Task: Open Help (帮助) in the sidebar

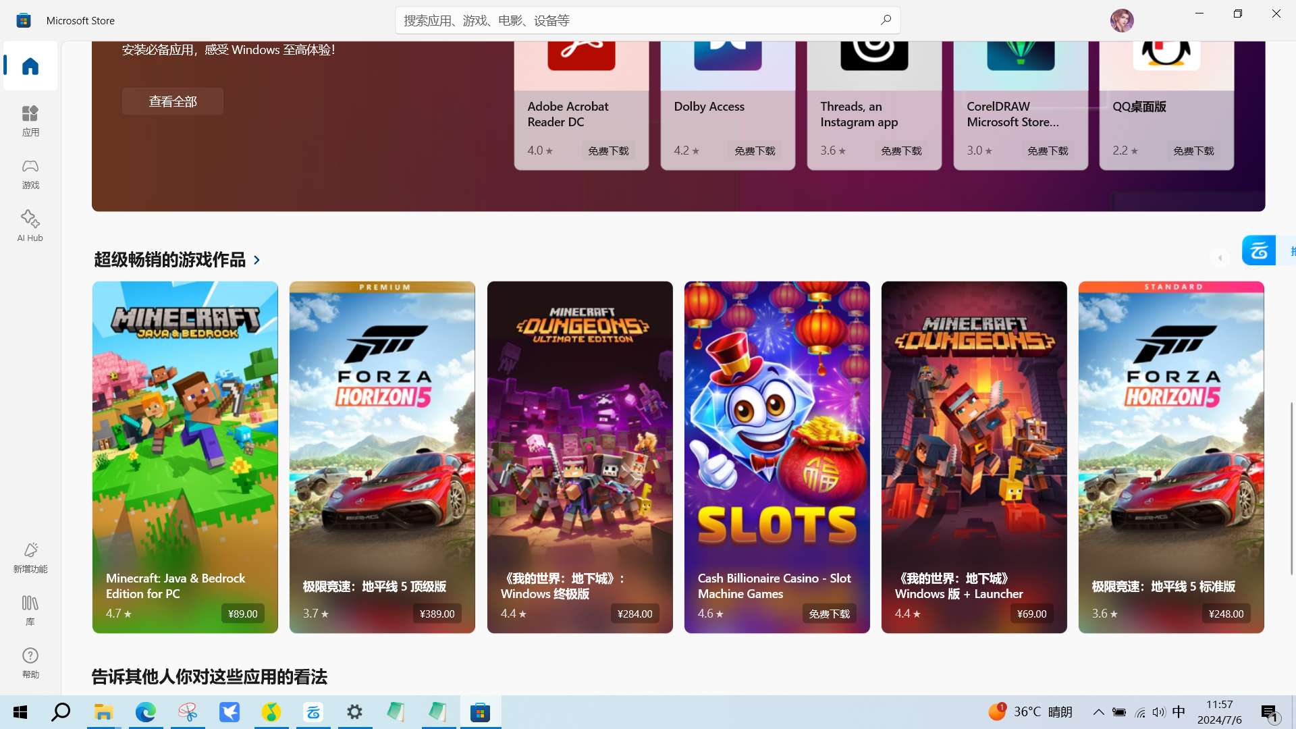Action: [x=30, y=662]
